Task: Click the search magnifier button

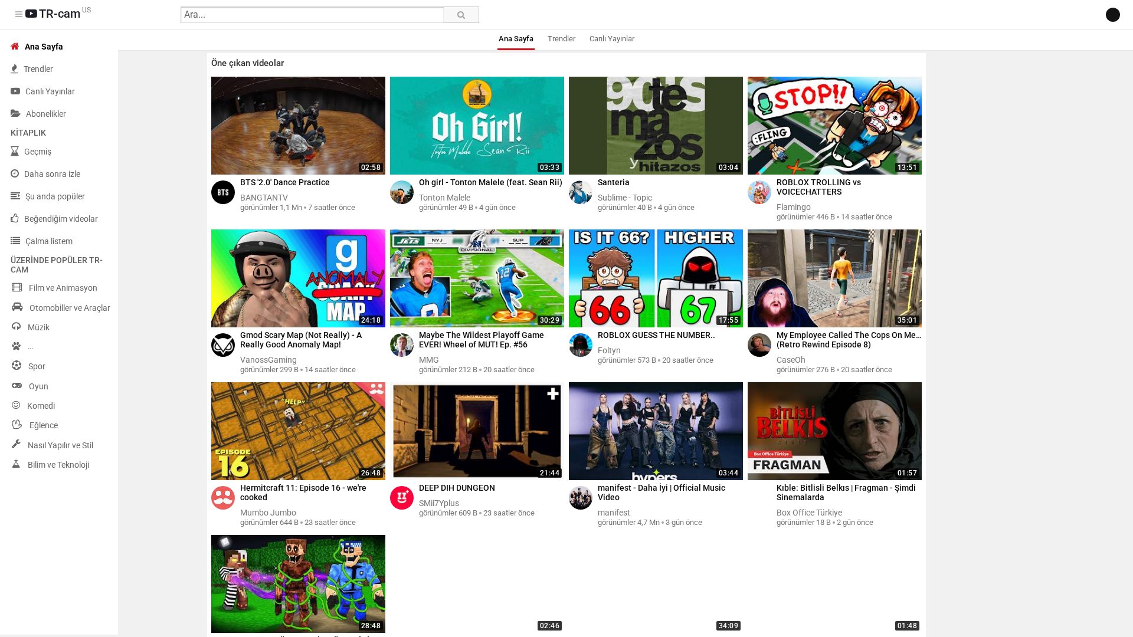Action: click(x=461, y=15)
